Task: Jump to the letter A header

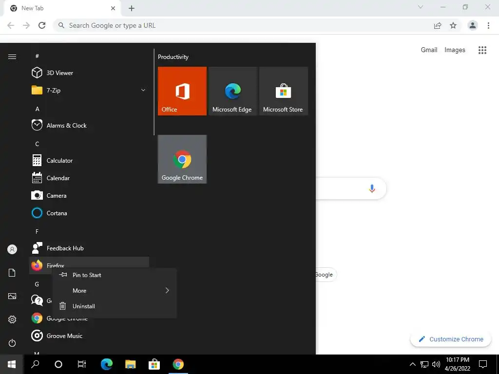Action: tap(37, 109)
